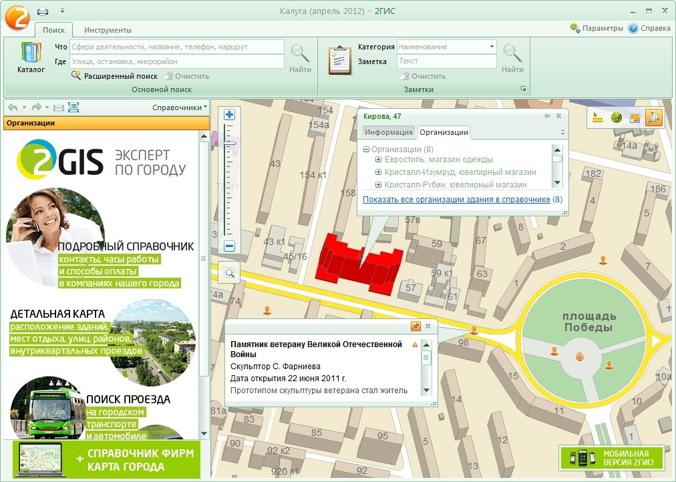Unpin the monument info popup
676x482 pixels.
415,326
